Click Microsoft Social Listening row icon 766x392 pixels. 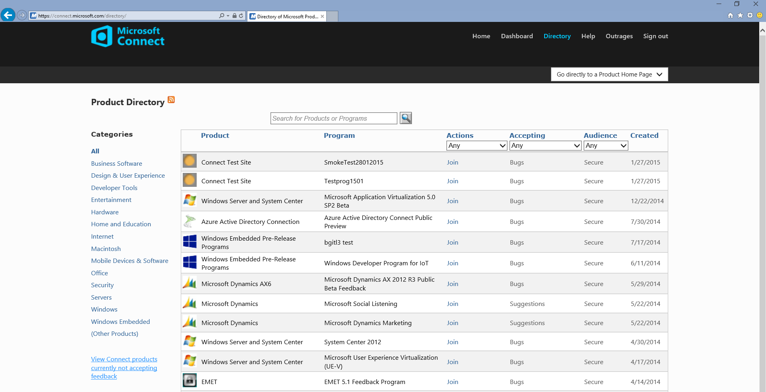pyautogui.click(x=190, y=303)
